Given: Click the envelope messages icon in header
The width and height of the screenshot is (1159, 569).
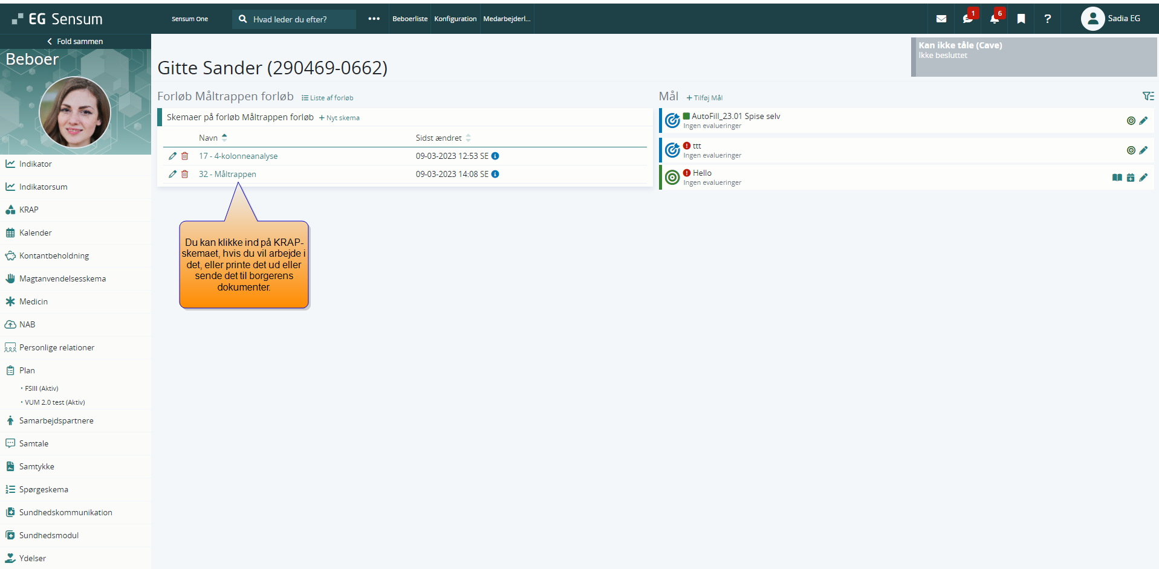Looking at the screenshot, I should [941, 19].
